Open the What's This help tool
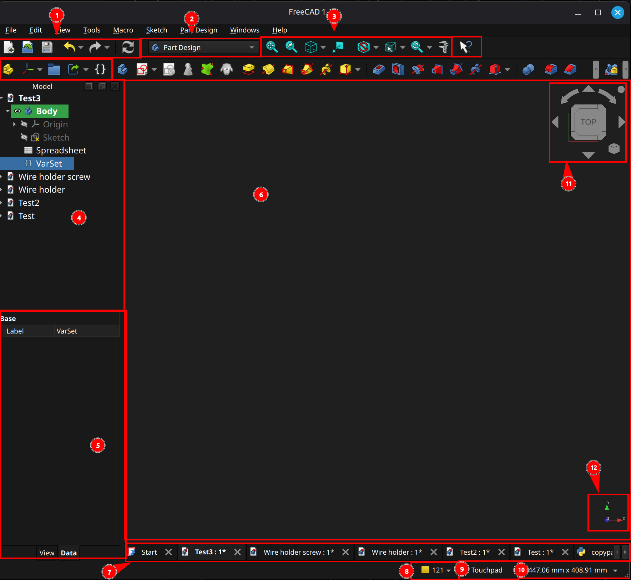The image size is (631, 580). point(466,47)
